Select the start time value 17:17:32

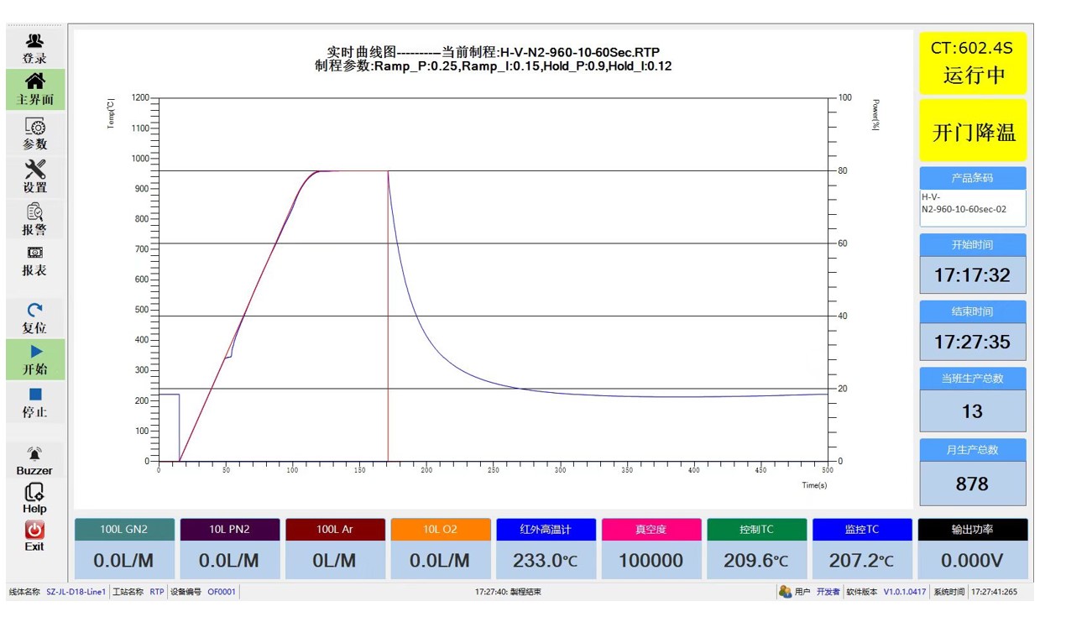point(973,275)
